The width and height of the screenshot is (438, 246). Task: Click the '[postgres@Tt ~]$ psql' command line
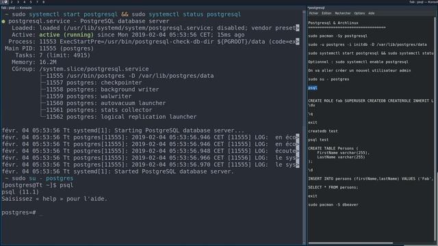(38, 185)
